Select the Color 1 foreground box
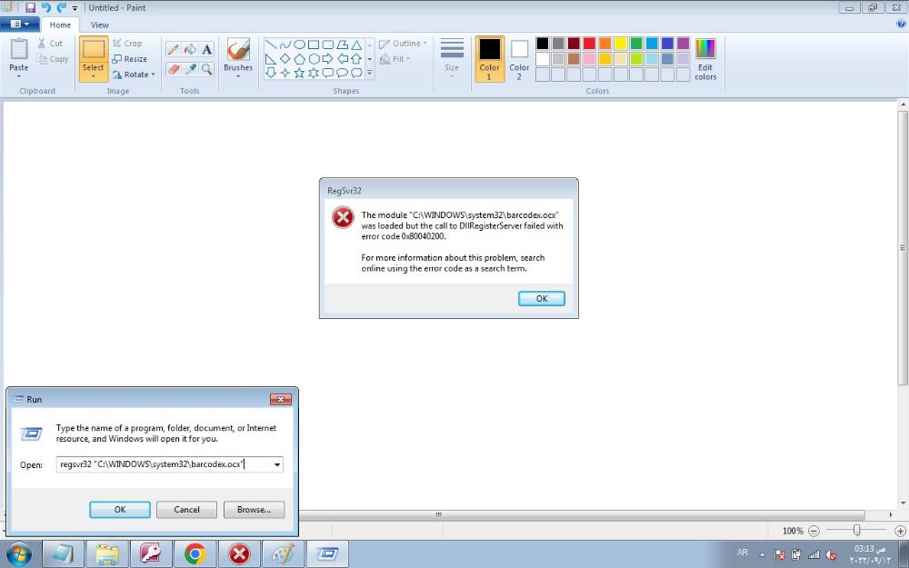Image resolution: width=909 pixels, height=568 pixels. pos(489,58)
